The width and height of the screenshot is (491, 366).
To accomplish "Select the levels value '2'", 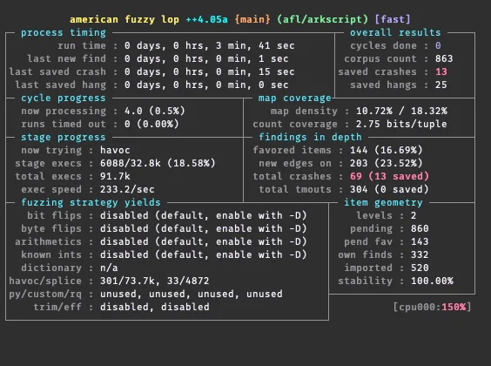I will click(414, 215).
